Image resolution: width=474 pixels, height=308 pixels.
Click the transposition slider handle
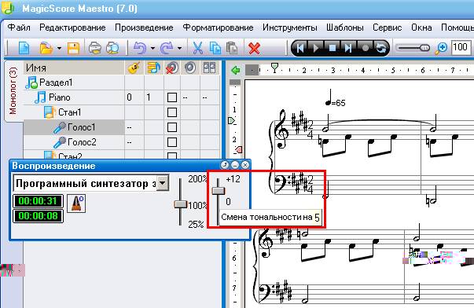click(x=218, y=191)
